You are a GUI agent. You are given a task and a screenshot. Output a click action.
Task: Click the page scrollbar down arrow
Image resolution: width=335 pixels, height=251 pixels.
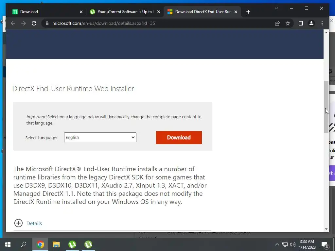326,229
